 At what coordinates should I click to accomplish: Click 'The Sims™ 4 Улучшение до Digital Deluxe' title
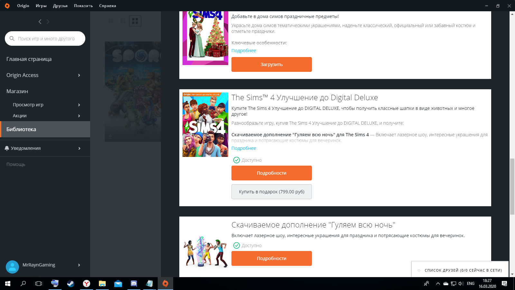[304, 98]
